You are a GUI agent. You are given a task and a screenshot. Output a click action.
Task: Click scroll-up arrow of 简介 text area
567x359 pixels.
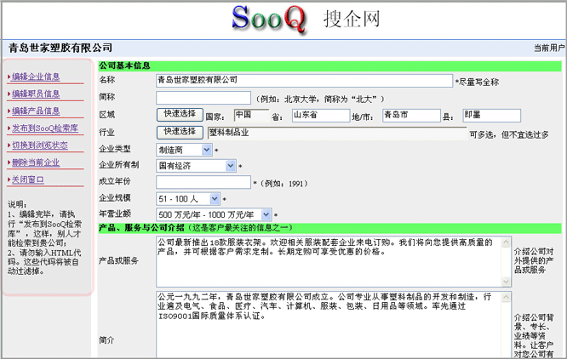[506, 297]
